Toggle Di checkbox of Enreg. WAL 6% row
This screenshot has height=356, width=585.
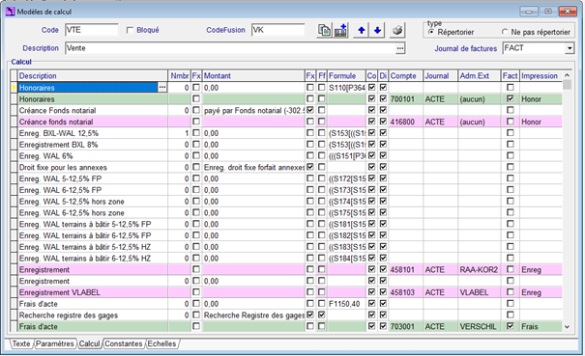[x=383, y=155]
